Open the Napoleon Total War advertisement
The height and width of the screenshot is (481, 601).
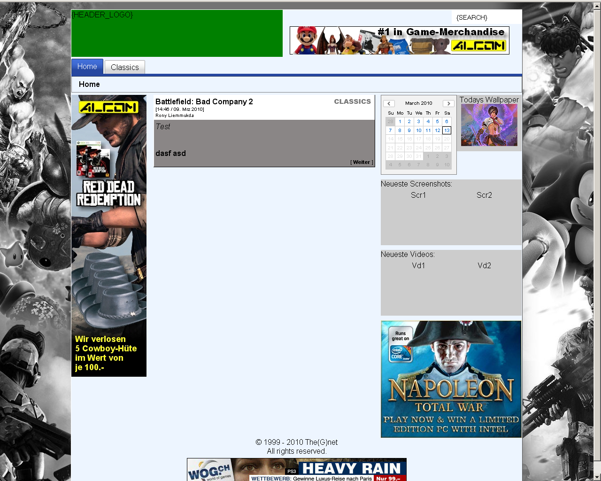coord(451,379)
